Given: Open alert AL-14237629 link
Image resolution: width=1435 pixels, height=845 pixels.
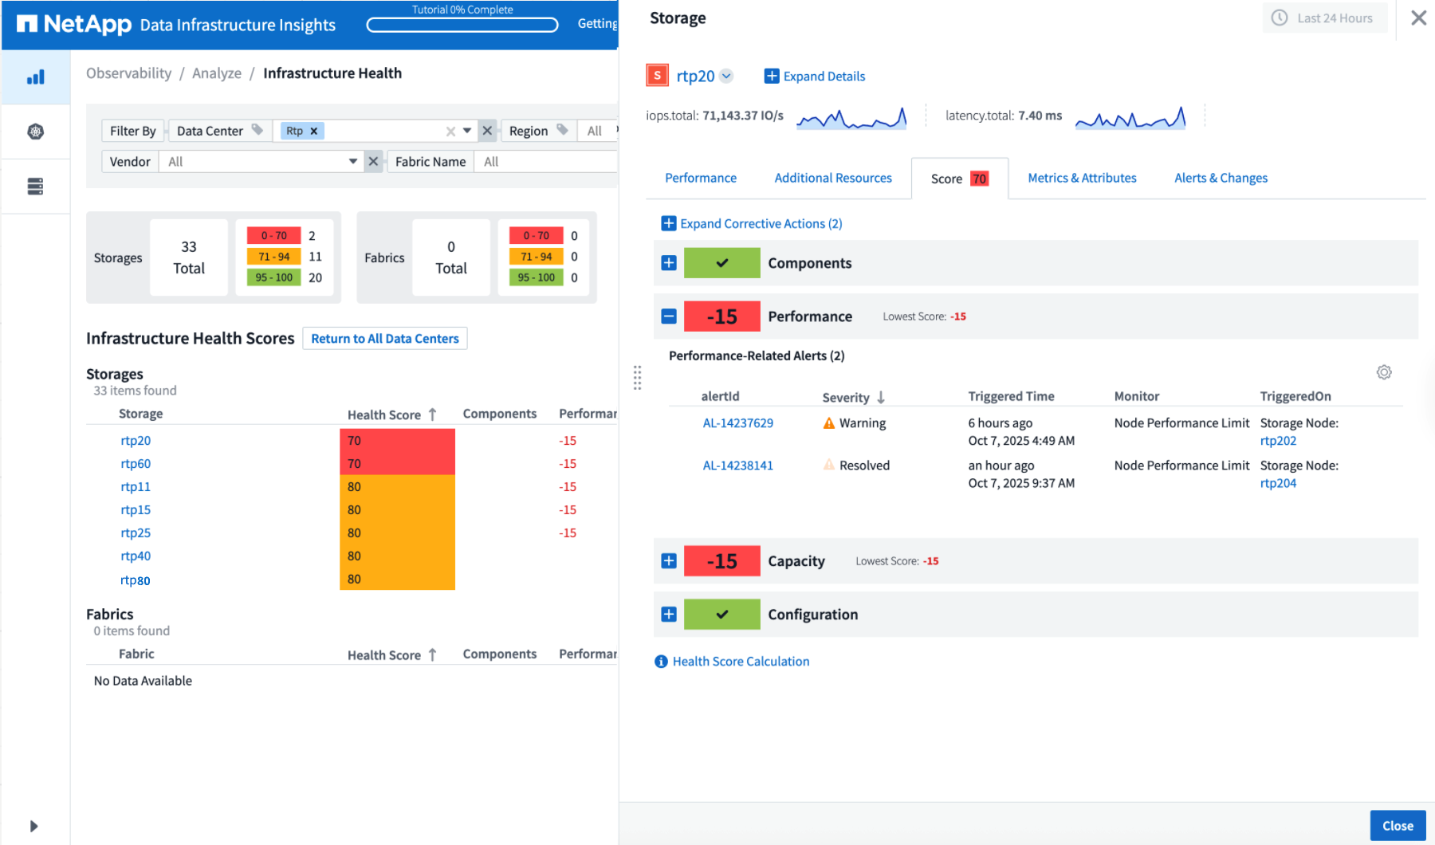Looking at the screenshot, I should tap(737, 423).
